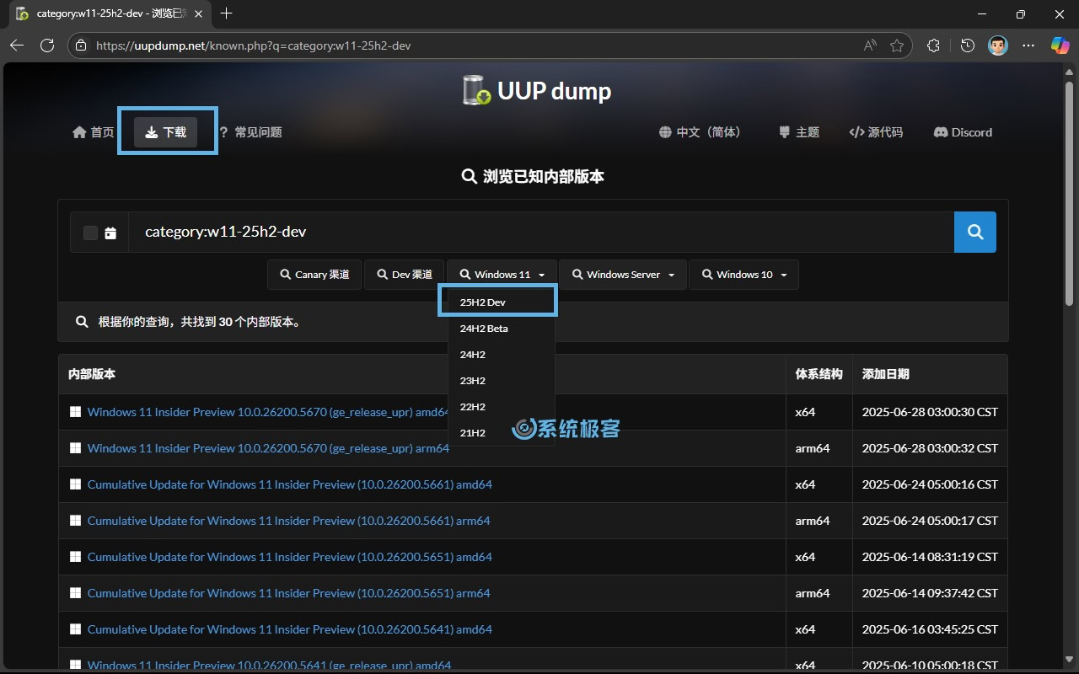The height and width of the screenshot is (674, 1079).
Task: Open 主题 theme selector
Action: point(798,132)
